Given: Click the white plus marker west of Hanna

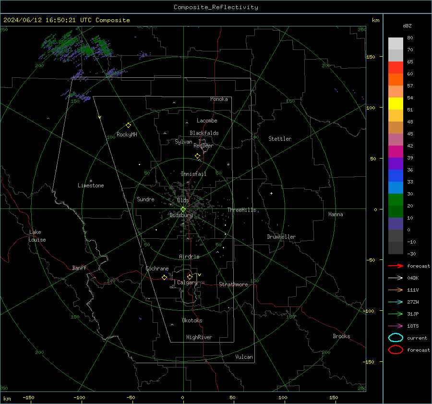Looking at the screenshot, I should (271, 193).
